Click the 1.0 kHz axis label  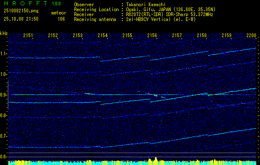[x=3, y=74]
